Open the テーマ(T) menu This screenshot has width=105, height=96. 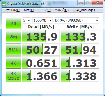tap(44, 10)
